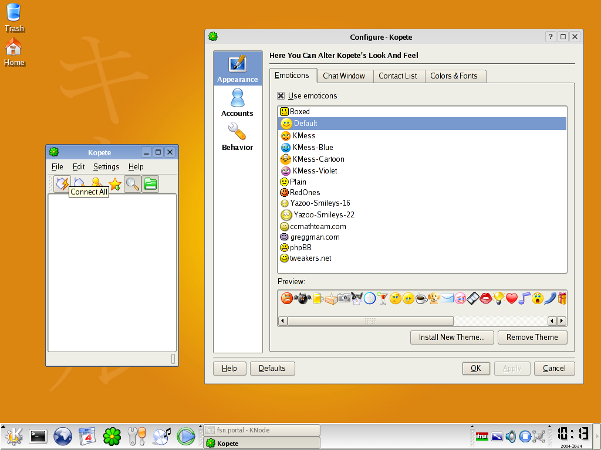
Task: Select the KMess-Violet emoticon theme
Action: tap(423, 171)
